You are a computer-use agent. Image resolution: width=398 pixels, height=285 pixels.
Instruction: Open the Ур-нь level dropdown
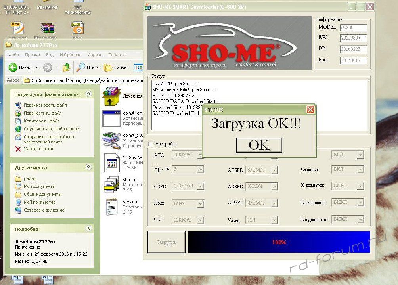(201, 169)
